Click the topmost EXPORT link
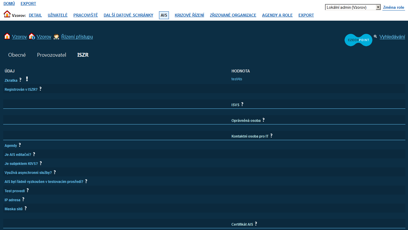Viewport: 408px width, 230px height. (28, 3)
